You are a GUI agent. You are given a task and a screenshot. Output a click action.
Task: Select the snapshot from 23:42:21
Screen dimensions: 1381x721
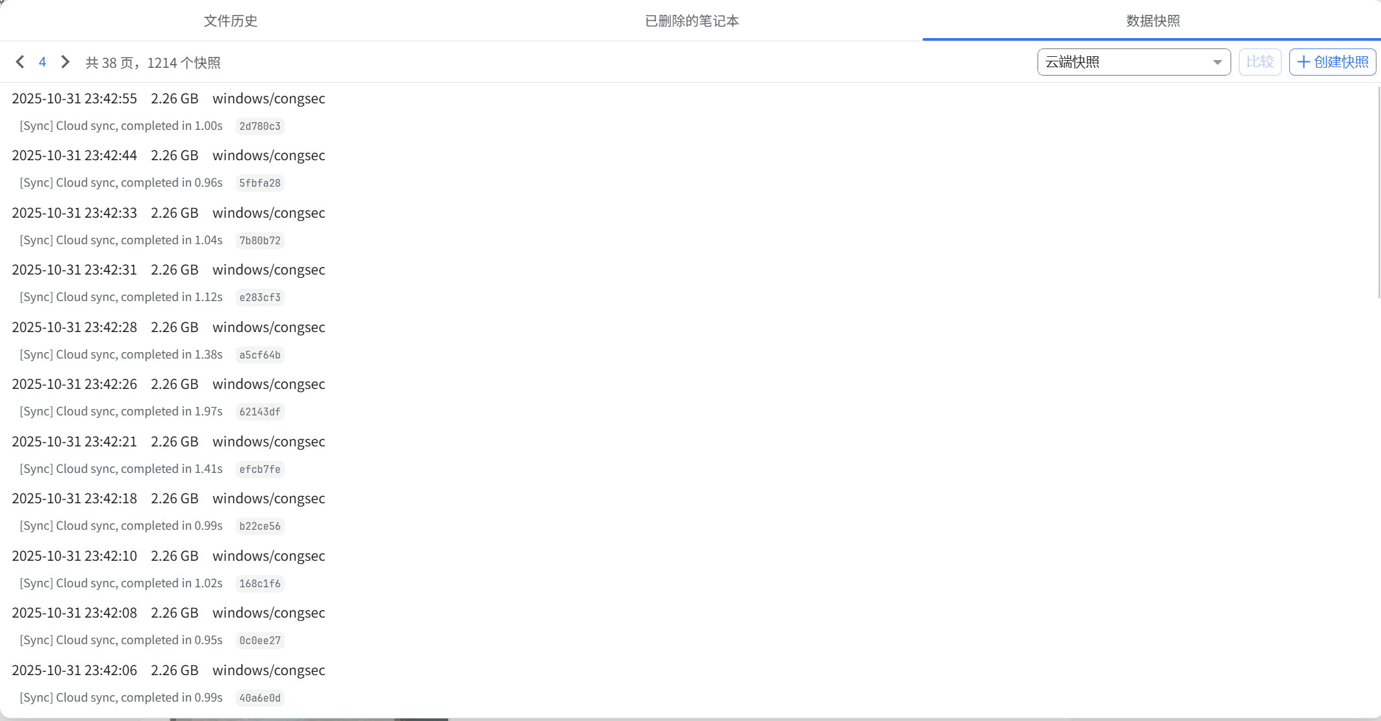coord(74,441)
